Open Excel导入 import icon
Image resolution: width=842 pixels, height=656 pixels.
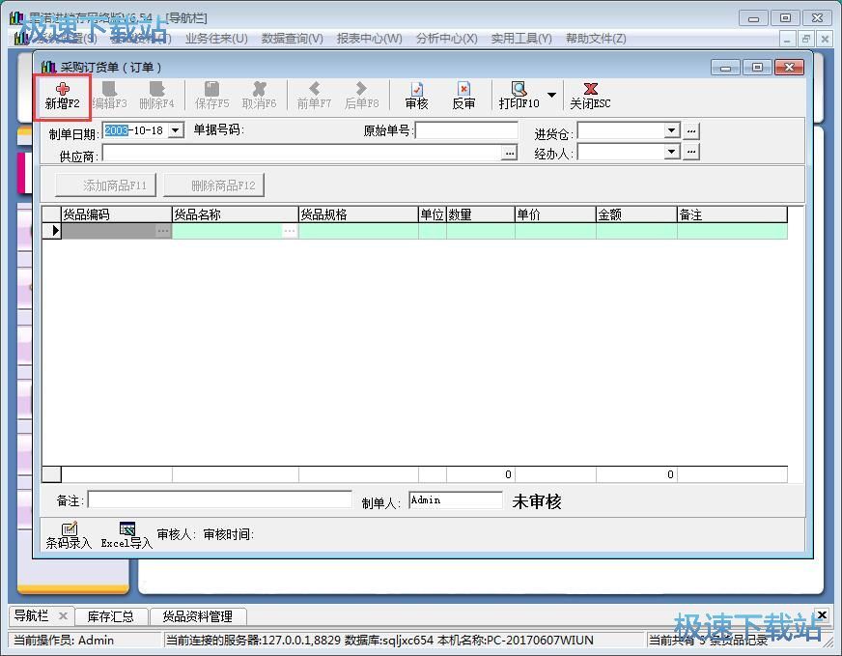click(126, 534)
